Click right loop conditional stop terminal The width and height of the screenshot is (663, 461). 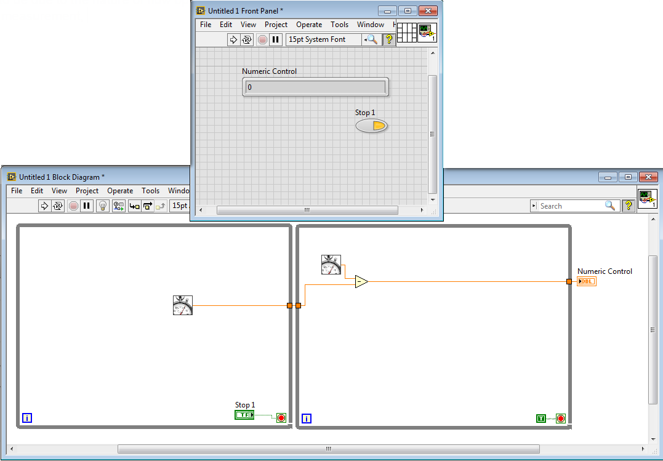(561, 419)
